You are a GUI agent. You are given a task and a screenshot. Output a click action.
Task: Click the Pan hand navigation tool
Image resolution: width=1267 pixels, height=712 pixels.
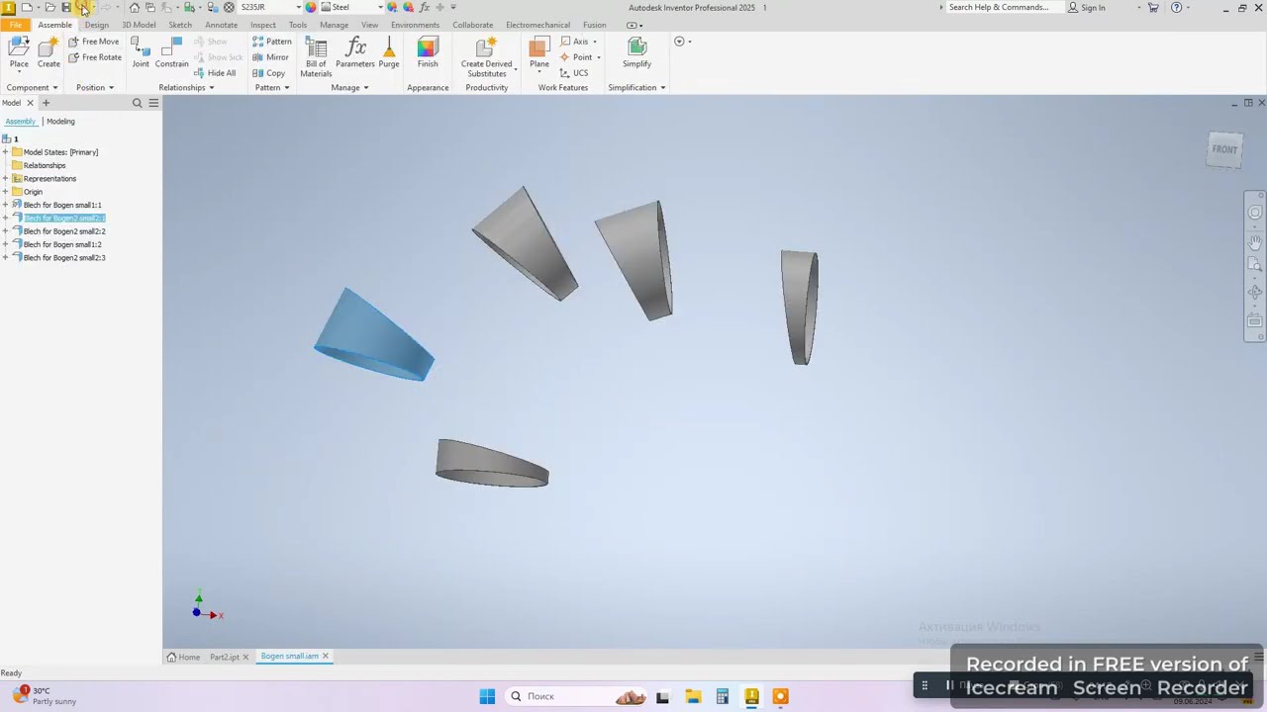pos(1255,241)
